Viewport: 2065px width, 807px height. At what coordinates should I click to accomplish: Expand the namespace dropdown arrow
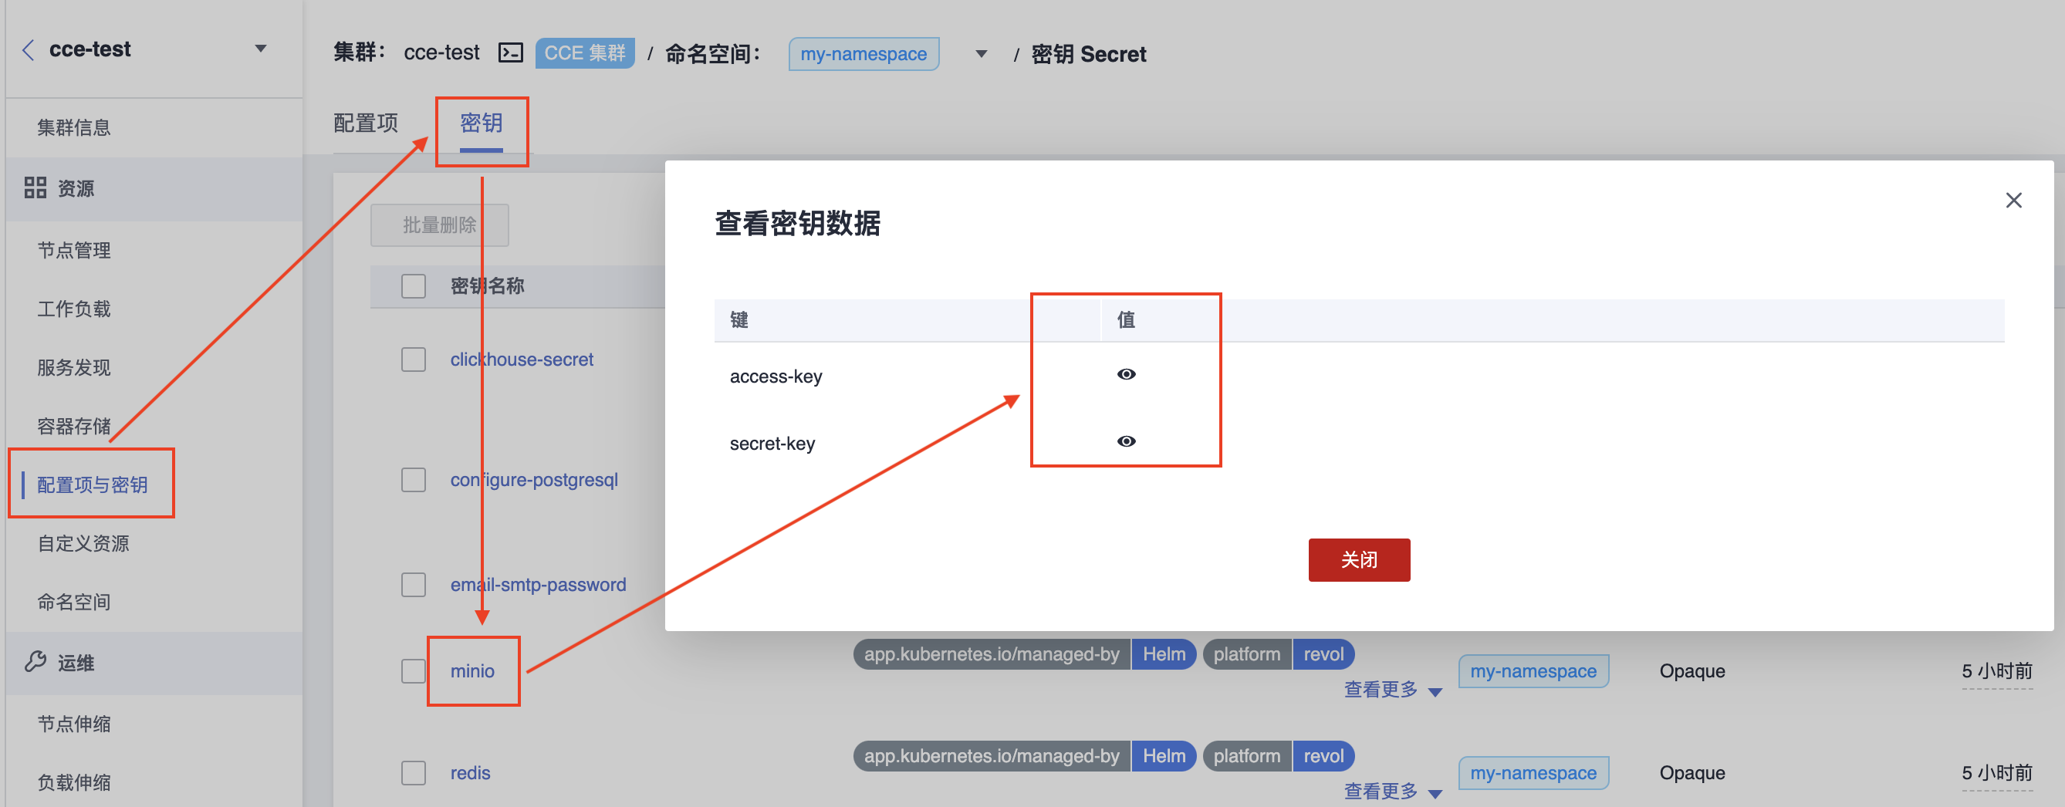[x=982, y=54]
